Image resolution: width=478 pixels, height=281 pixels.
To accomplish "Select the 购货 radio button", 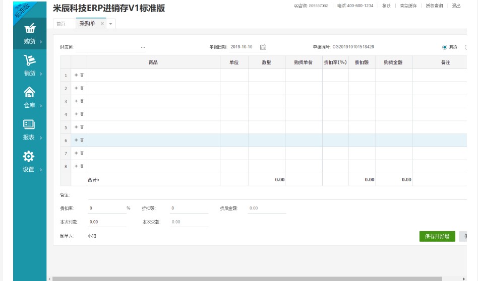I will (445, 47).
